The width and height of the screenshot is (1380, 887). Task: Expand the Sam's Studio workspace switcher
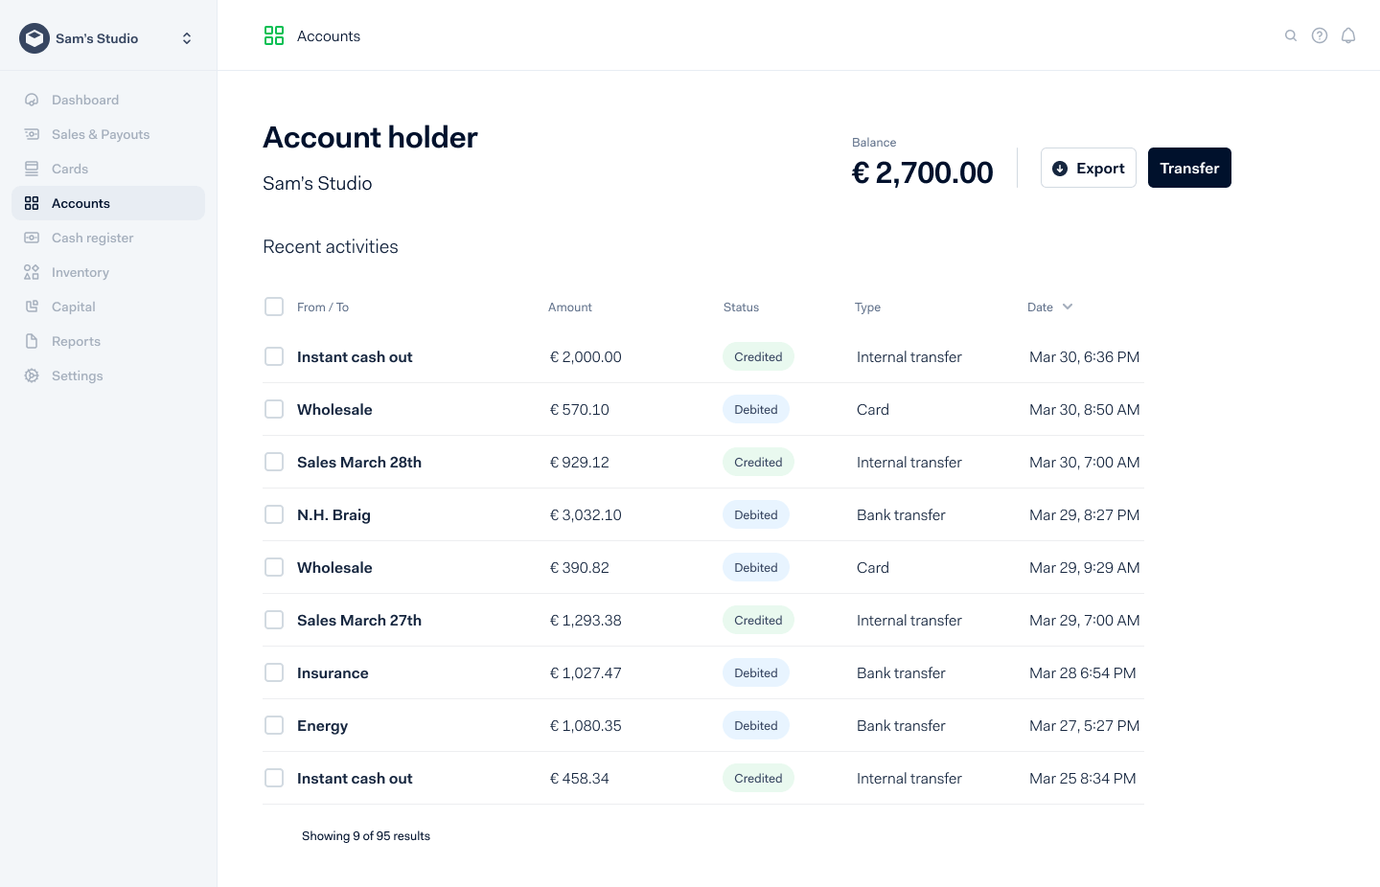coord(187,38)
